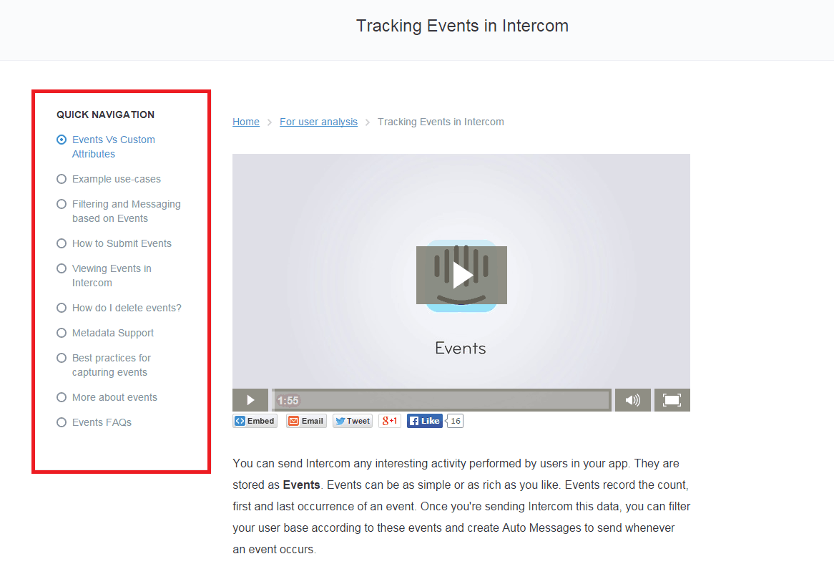Click the Embed share button

(255, 421)
